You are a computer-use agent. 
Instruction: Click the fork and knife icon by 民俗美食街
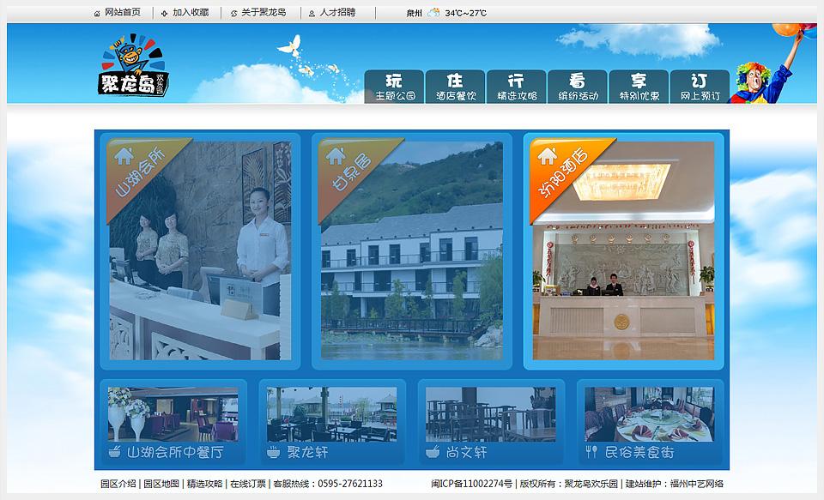[x=591, y=451]
